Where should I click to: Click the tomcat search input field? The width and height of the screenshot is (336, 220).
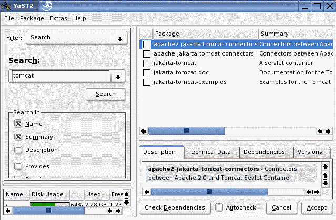60,76
